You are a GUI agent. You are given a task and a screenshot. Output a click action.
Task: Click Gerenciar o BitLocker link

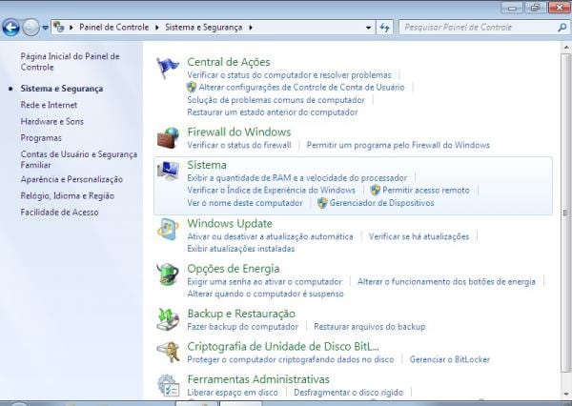[x=449, y=359]
